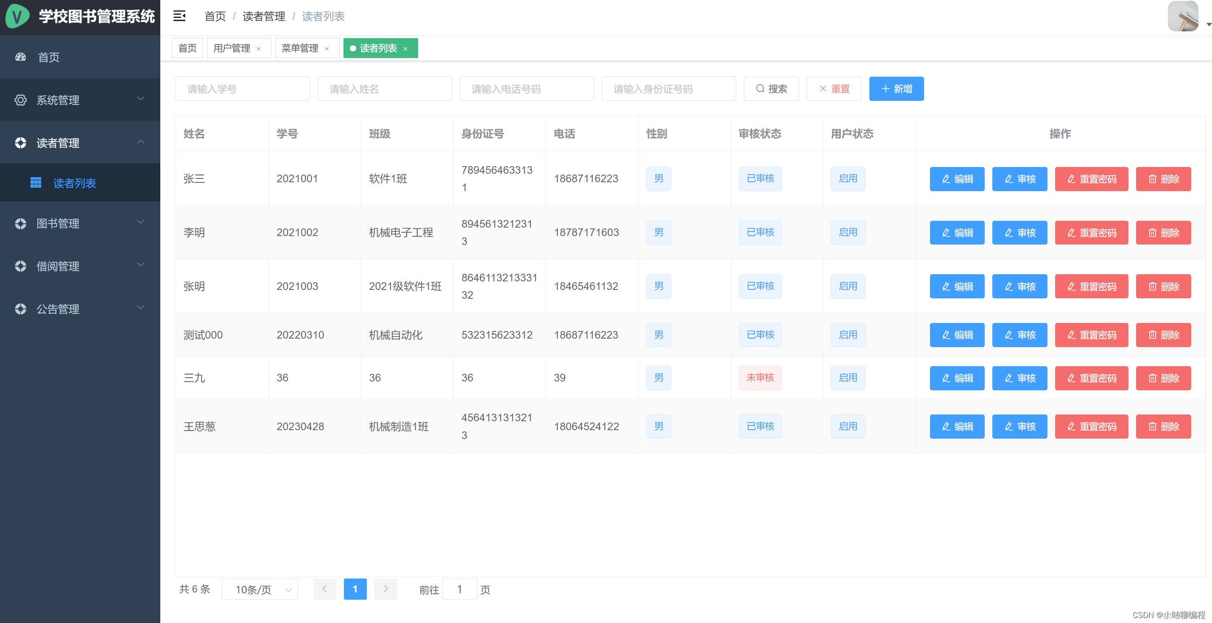Click the V logo of 学校图书管理系统
1212x623 pixels.
tap(17, 17)
